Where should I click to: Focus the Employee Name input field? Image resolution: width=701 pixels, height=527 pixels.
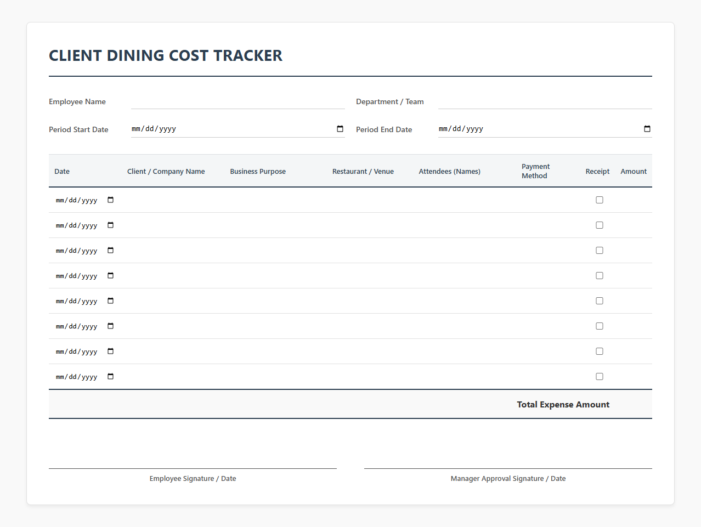[x=238, y=101]
